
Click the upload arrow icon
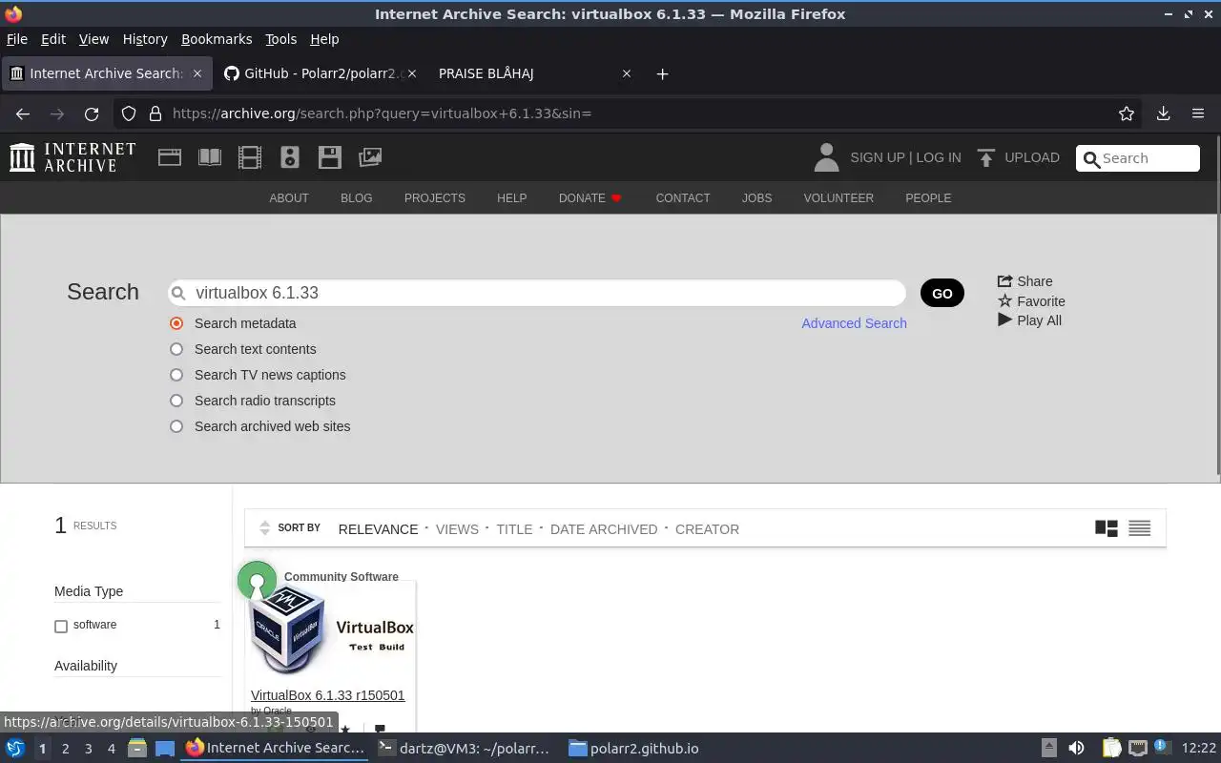pos(986,157)
